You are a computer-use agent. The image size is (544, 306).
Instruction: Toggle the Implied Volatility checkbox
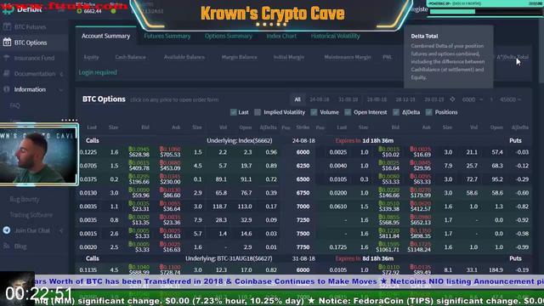coord(258,112)
